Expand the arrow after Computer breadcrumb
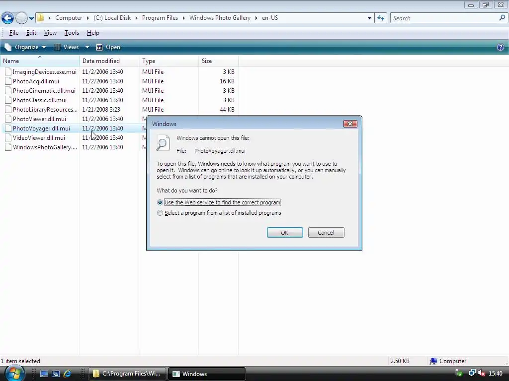The height and width of the screenshot is (381, 509). coord(87,18)
